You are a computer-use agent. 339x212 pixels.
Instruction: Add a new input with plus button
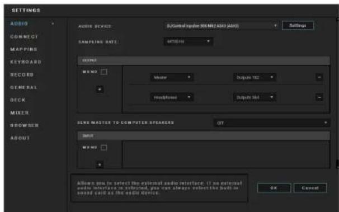100,164
